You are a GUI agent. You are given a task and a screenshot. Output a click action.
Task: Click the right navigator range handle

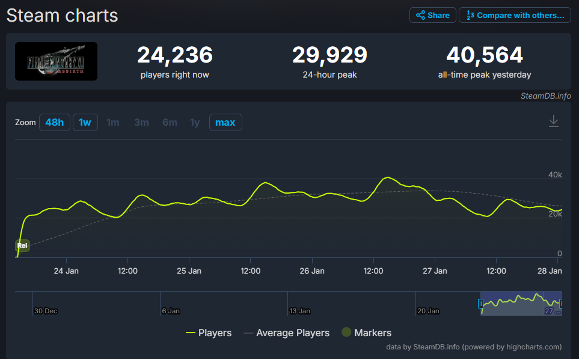[x=561, y=304]
